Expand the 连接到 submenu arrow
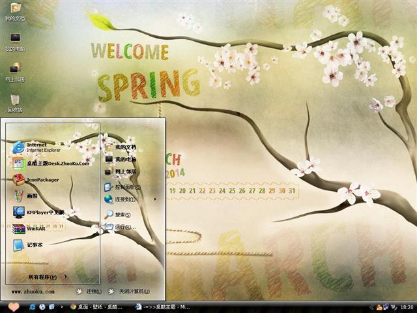 tap(155, 199)
